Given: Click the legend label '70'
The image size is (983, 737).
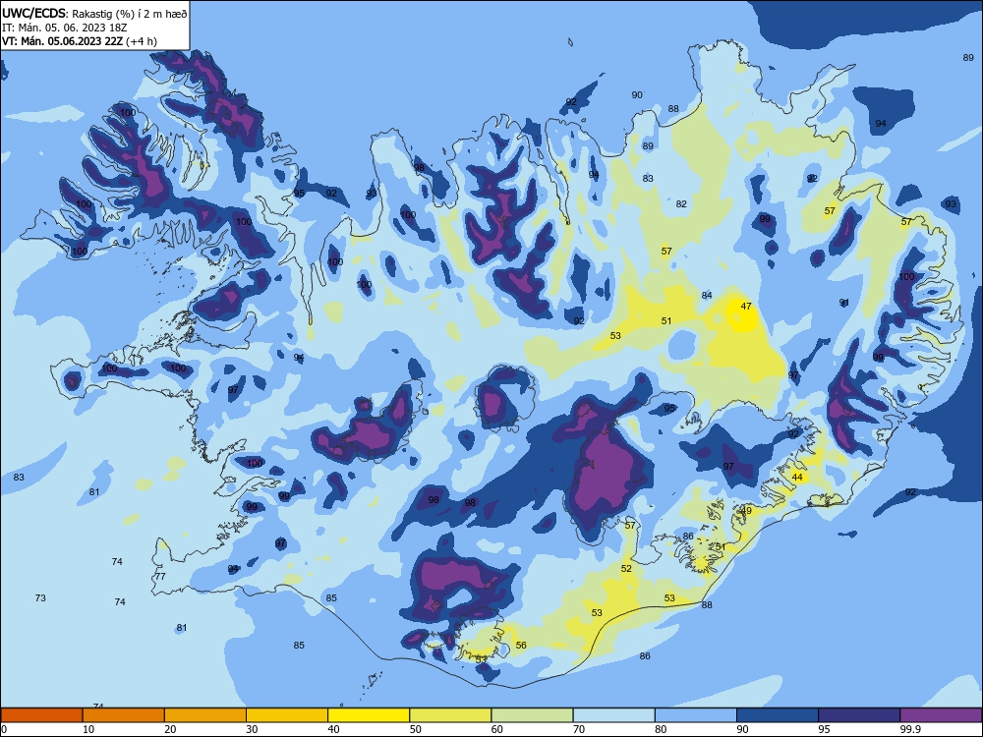Looking at the screenshot, I should click(x=579, y=729).
